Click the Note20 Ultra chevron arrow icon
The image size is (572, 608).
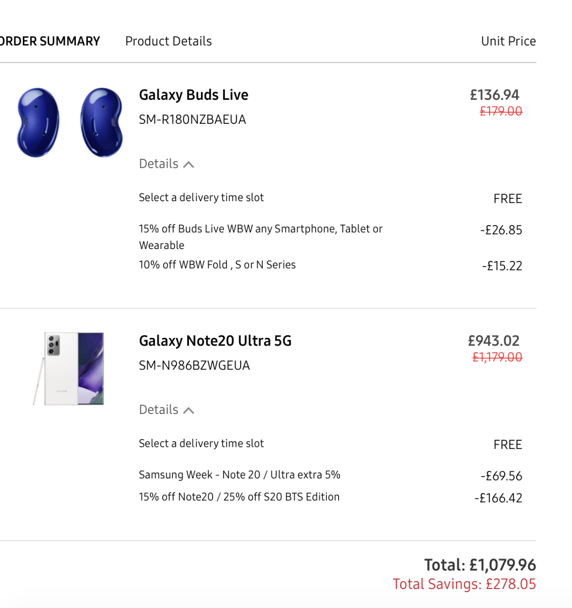point(189,411)
